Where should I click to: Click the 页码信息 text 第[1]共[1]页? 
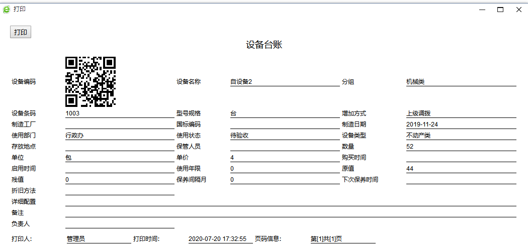(342, 239)
